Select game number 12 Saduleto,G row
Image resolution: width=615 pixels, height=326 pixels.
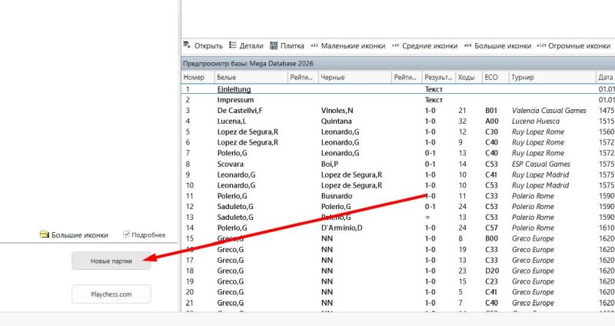click(398, 206)
